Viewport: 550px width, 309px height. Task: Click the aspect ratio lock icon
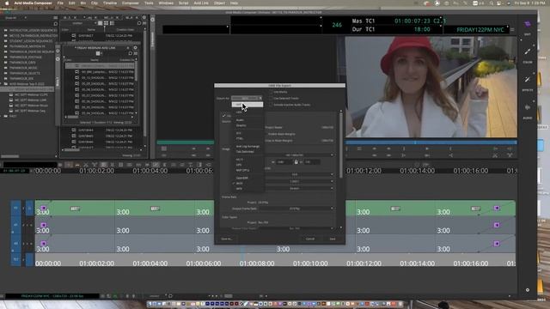(296, 162)
